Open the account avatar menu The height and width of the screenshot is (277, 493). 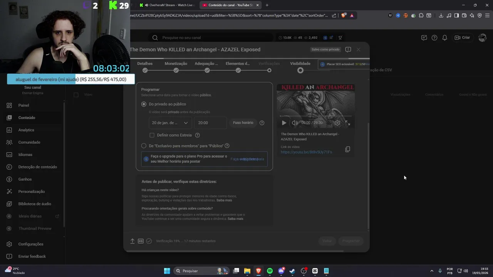(x=482, y=38)
